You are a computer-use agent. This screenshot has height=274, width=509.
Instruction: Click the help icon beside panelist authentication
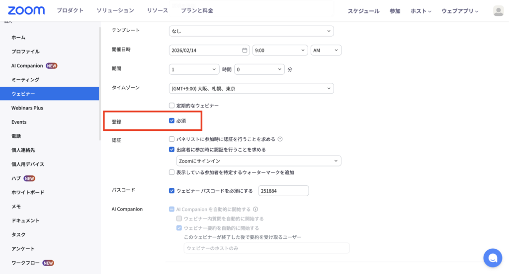pyautogui.click(x=280, y=139)
